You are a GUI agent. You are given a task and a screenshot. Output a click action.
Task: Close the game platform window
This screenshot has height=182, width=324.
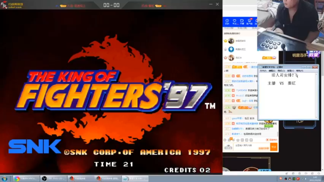point(217,4)
